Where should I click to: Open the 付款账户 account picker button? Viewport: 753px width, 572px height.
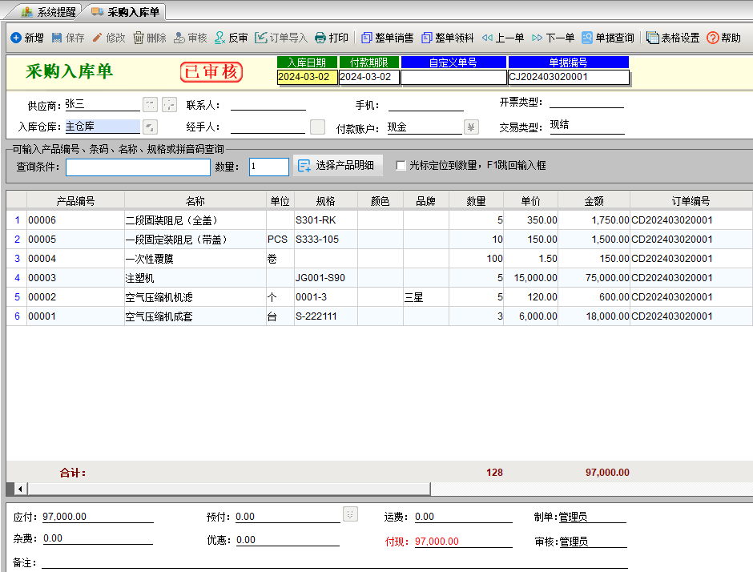click(x=471, y=127)
